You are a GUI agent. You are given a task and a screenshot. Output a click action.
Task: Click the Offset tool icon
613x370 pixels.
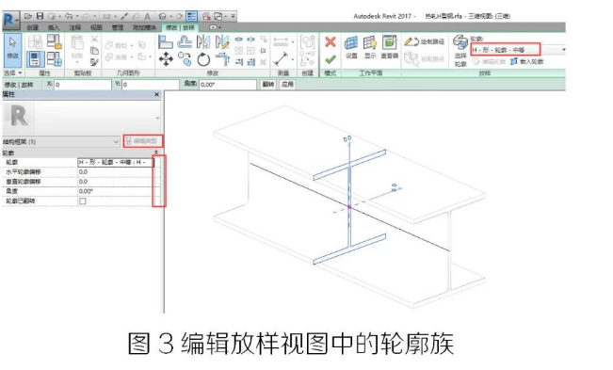tap(185, 41)
